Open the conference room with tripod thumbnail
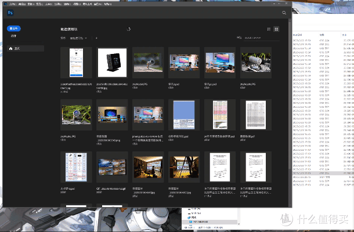Image resolution: width=354 pixels, height=232 pixels. tap(184, 167)
